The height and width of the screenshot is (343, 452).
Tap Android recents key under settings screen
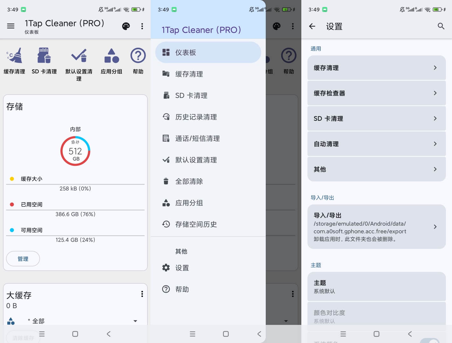[343, 334]
